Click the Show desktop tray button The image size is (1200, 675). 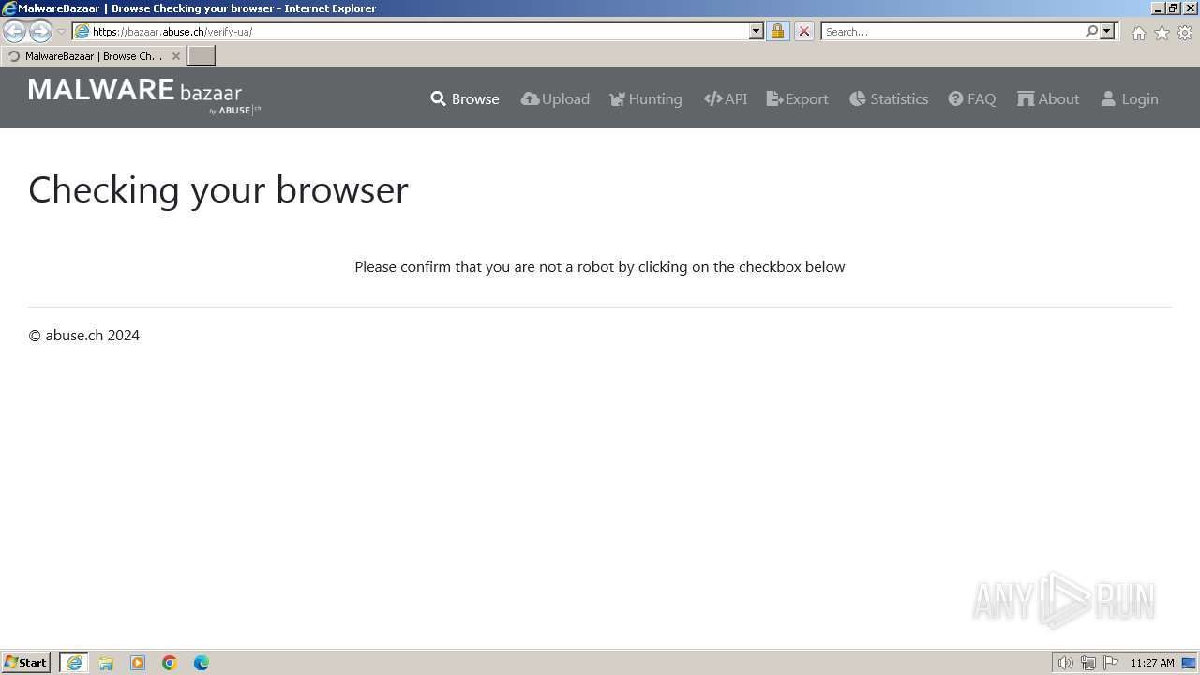tap(1189, 663)
